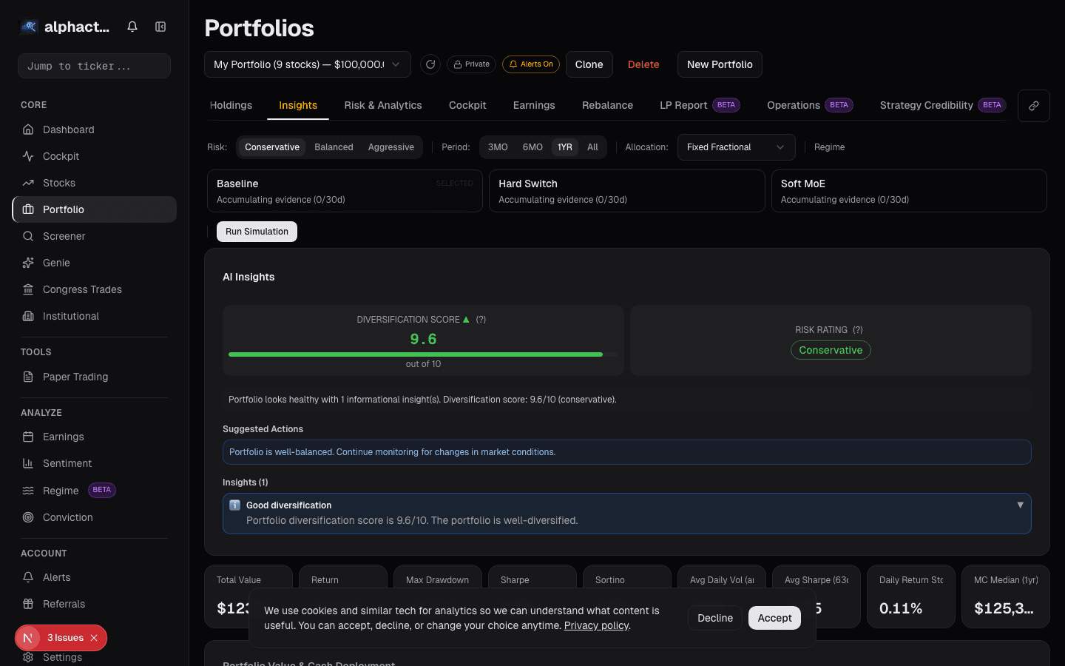Expand the Good diversification insight
The image size is (1065, 666).
pos(1021,504)
